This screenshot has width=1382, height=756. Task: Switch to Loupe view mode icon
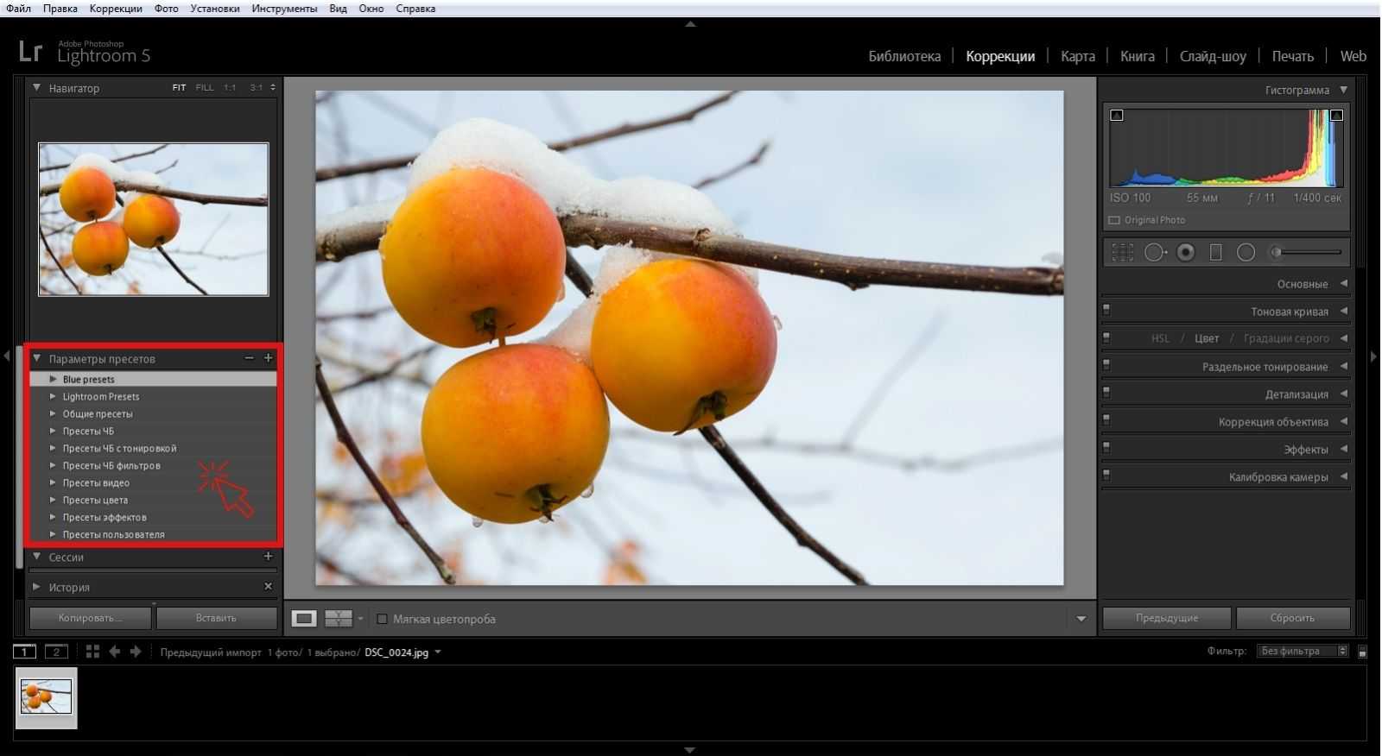[x=304, y=618]
